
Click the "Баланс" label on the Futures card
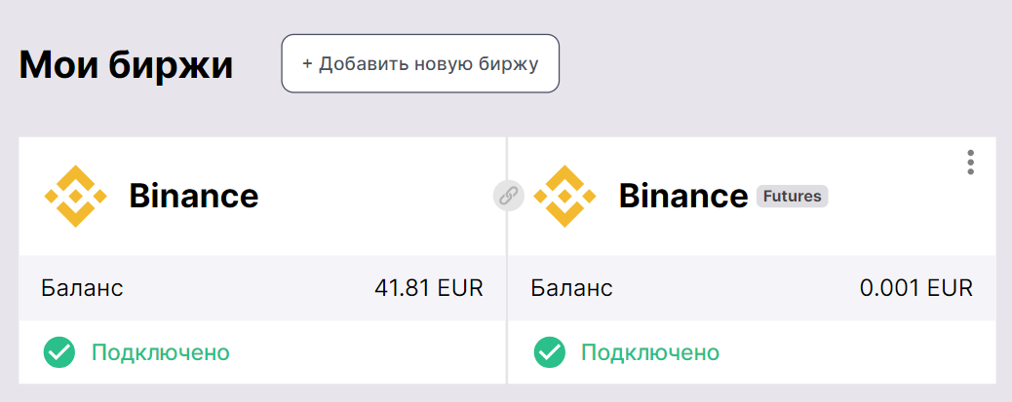572,288
